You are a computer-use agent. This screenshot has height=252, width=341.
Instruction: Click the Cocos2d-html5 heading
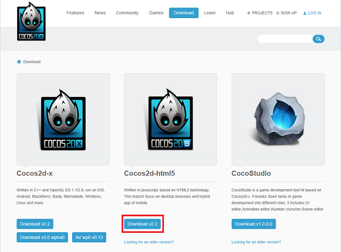click(149, 173)
